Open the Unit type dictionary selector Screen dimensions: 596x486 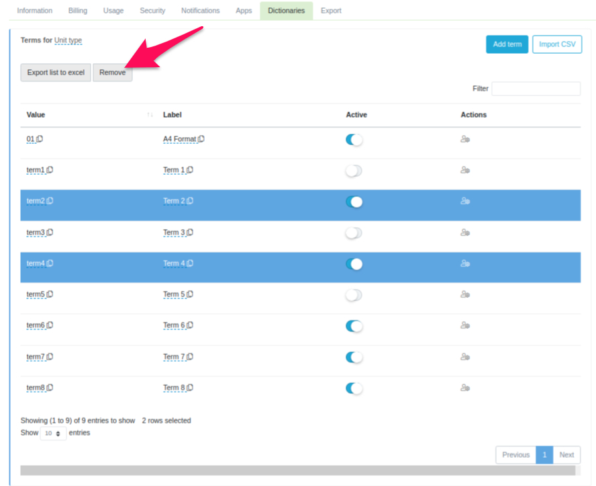(x=68, y=40)
